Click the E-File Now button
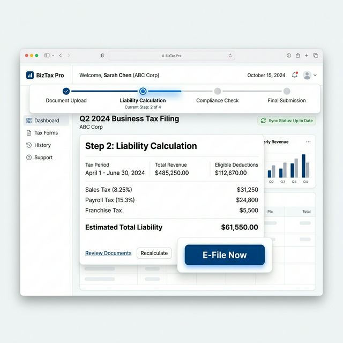 [x=225, y=255]
